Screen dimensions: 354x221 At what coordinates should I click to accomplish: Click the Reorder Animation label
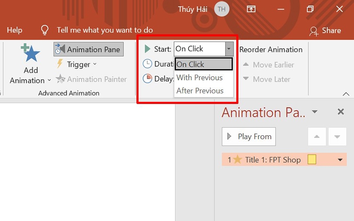tap(271, 50)
